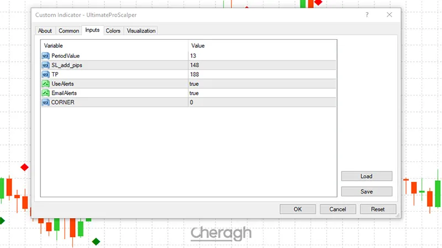
Task: Open the Common tab
Action: click(69, 31)
